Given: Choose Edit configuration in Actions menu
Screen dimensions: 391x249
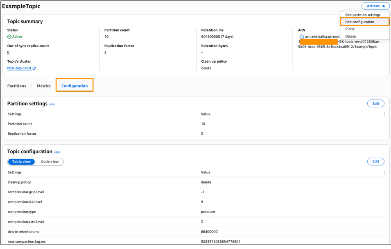Looking at the screenshot, I should pos(359,22).
